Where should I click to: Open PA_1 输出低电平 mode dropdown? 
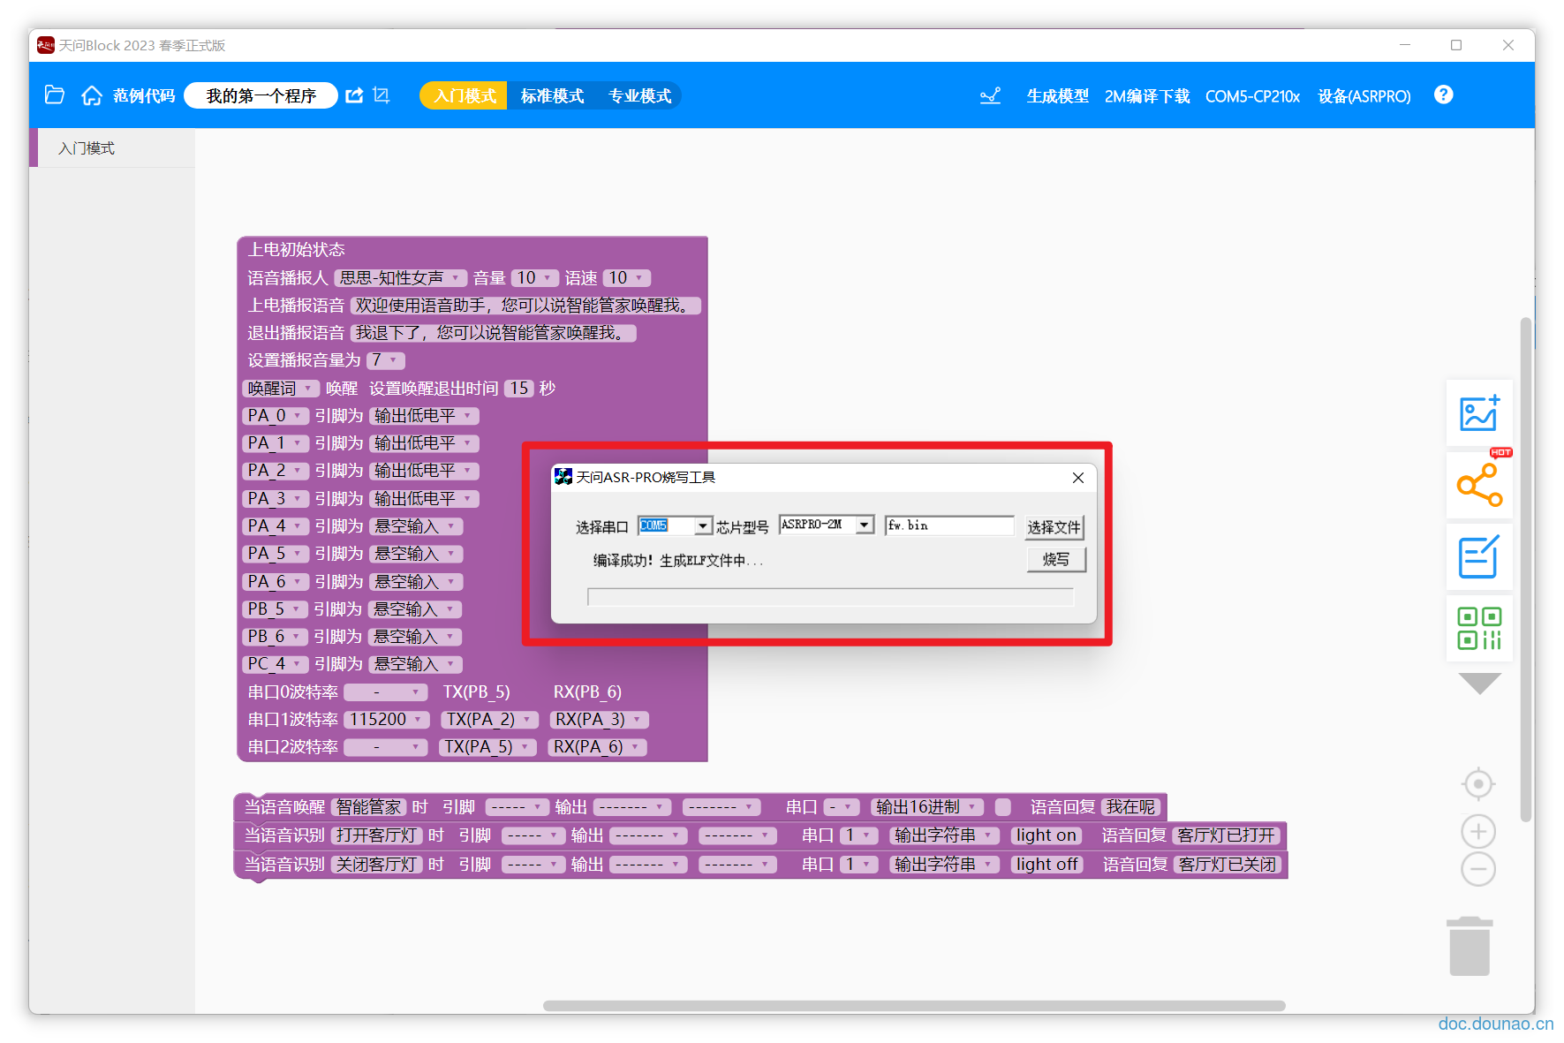tap(424, 443)
